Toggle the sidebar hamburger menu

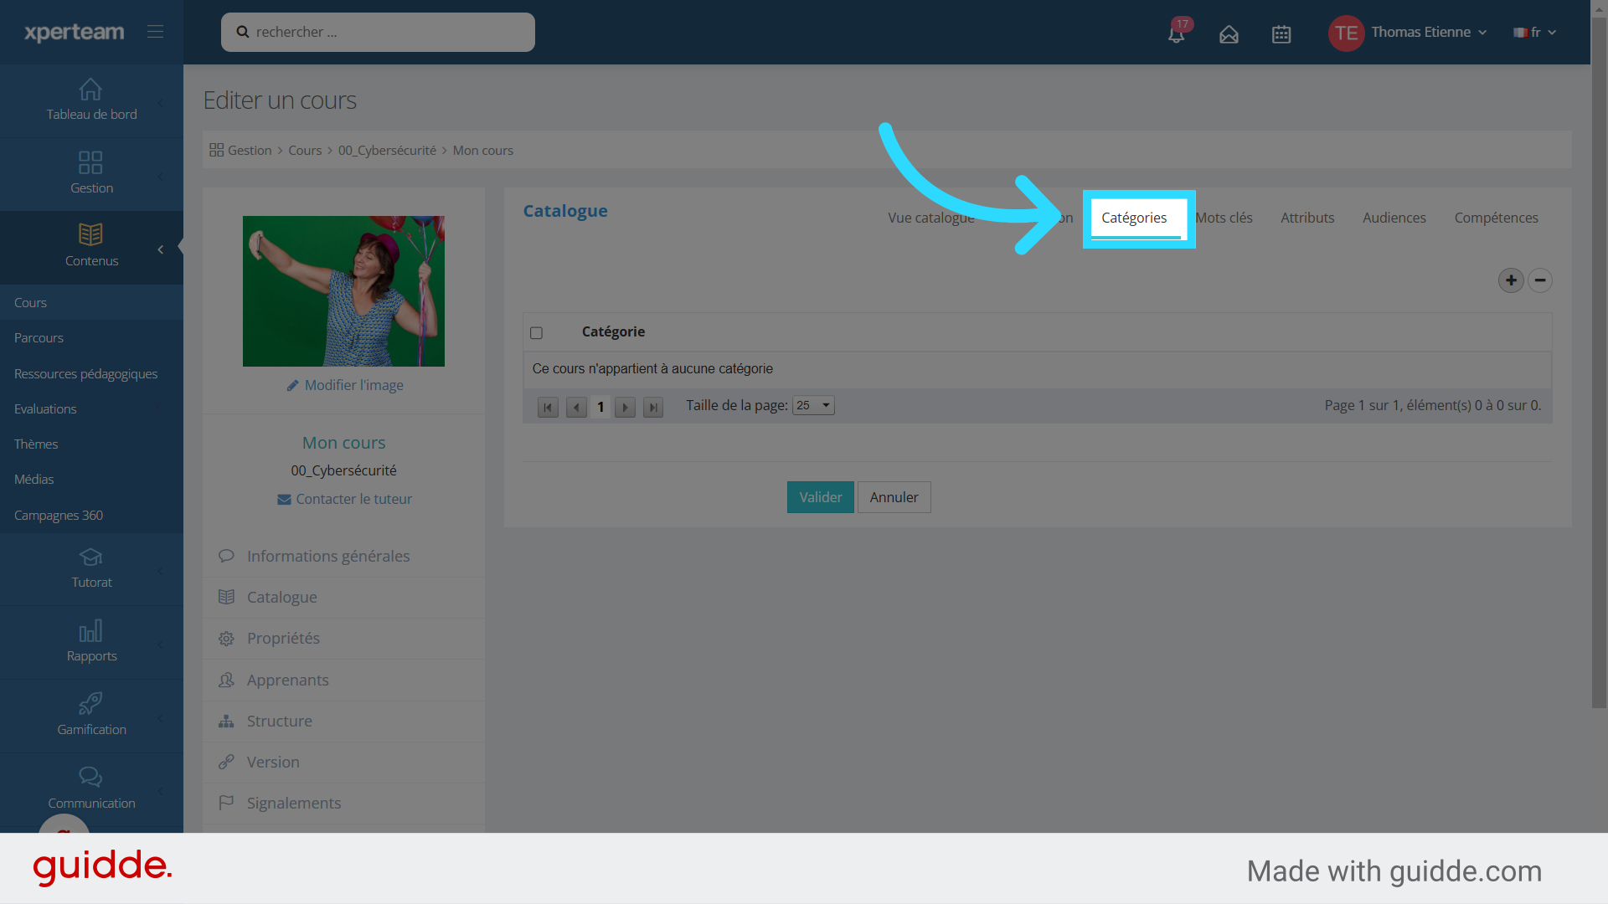tap(155, 32)
